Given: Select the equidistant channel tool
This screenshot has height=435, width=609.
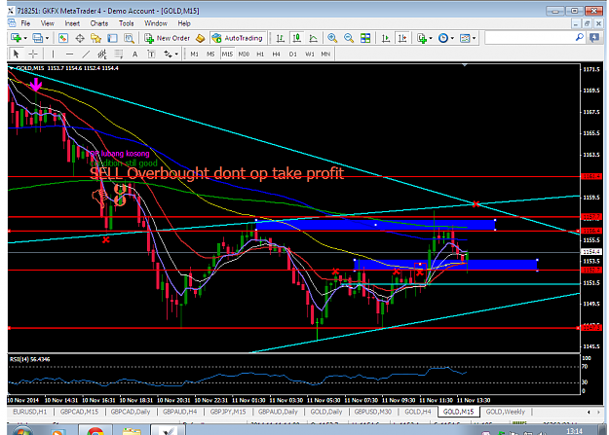Looking at the screenshot, I should (102, 54).
